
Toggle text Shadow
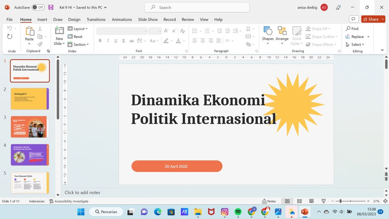pos(123,41)
